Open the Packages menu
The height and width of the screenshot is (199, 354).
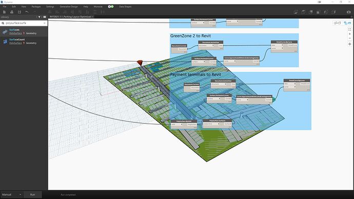click(x=36, y=7)
